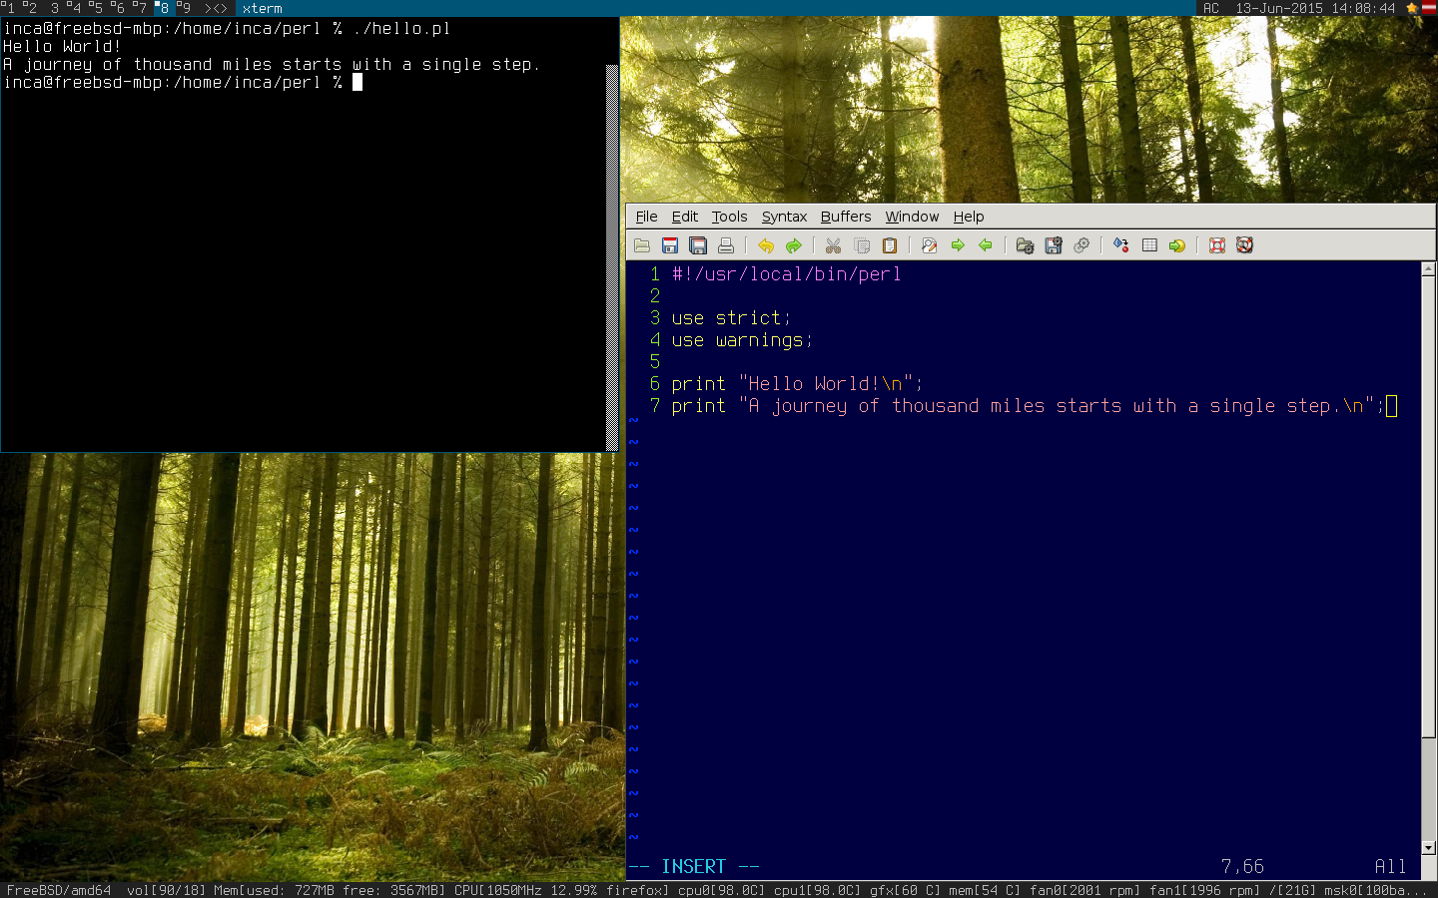Open the Window menu in gvim

pyautogui.click(x=912, y=217)
